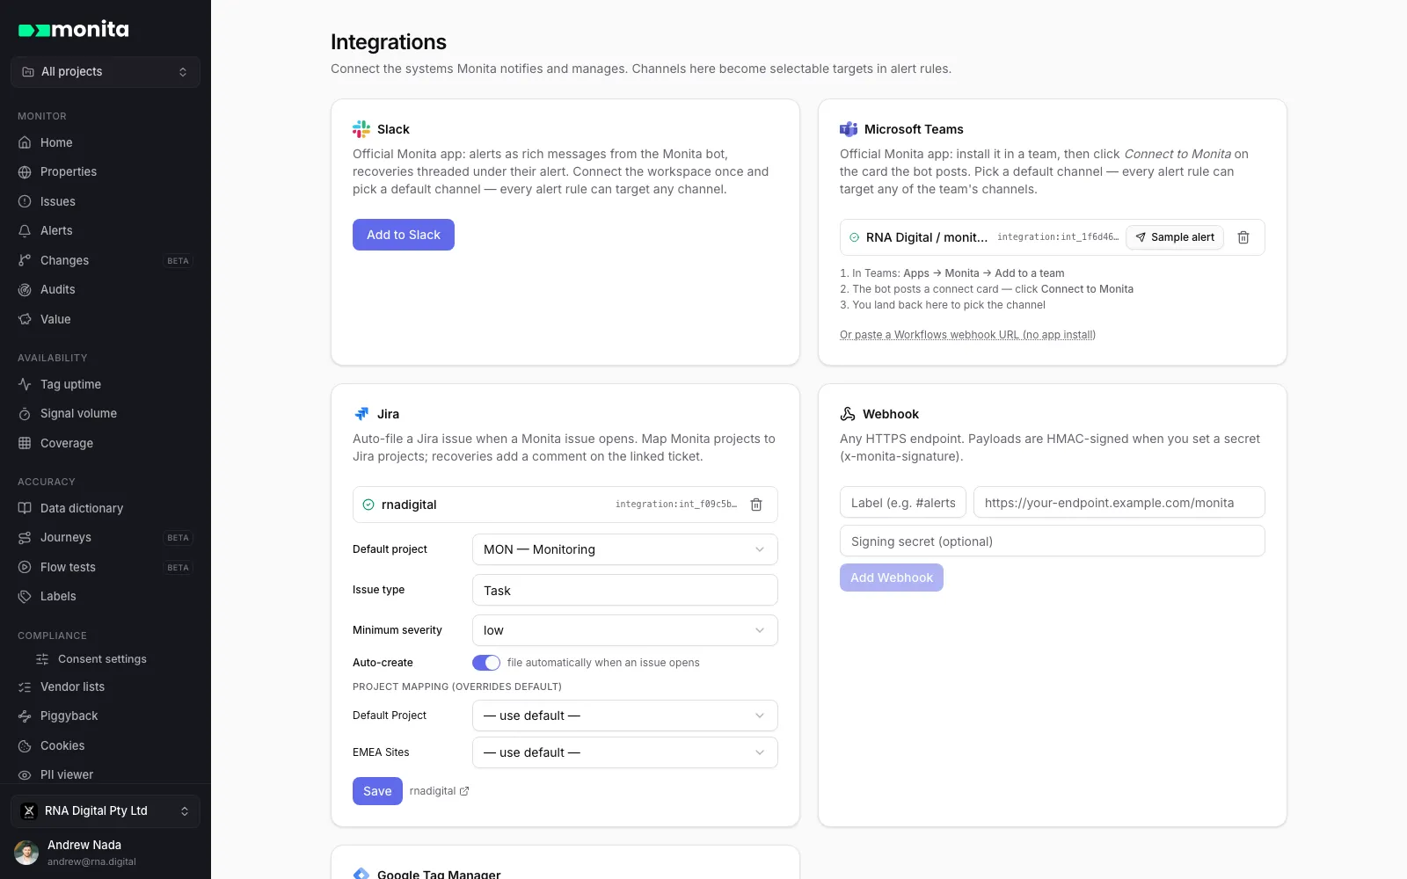Click the webhook endpoint URL field

[x=1119, y=502]
